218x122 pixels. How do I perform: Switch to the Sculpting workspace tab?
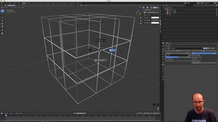pyautogui.click(x=35, y=3)
